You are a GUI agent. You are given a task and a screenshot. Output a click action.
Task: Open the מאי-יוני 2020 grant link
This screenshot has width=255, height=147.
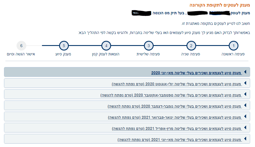[196, 73]
